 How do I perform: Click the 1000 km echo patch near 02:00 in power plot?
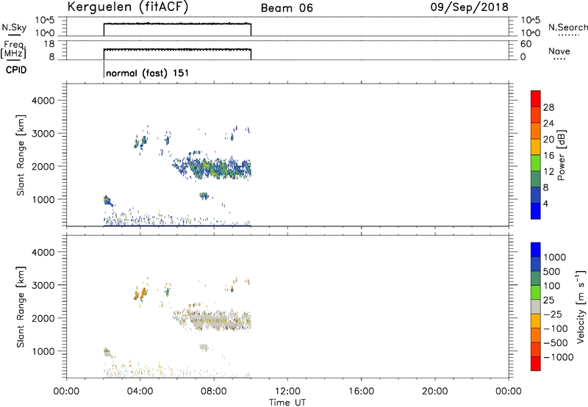(107, 200)
